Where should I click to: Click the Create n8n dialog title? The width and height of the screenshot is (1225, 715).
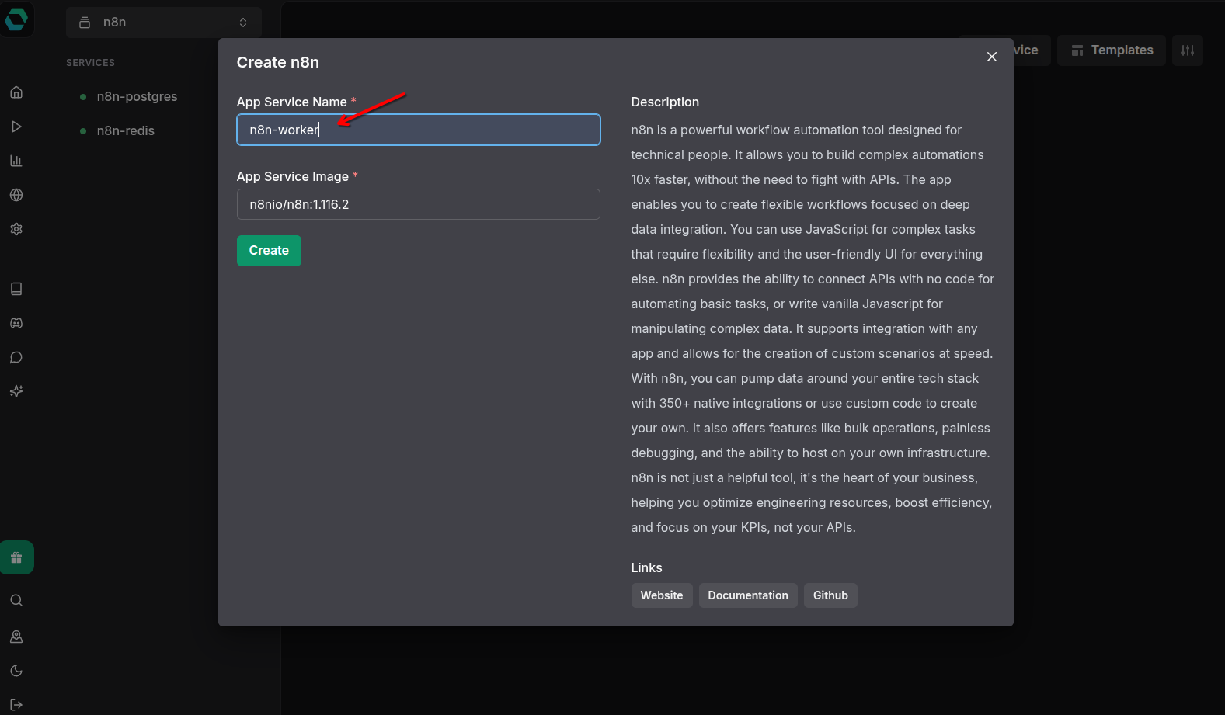(x=278, y=62)
